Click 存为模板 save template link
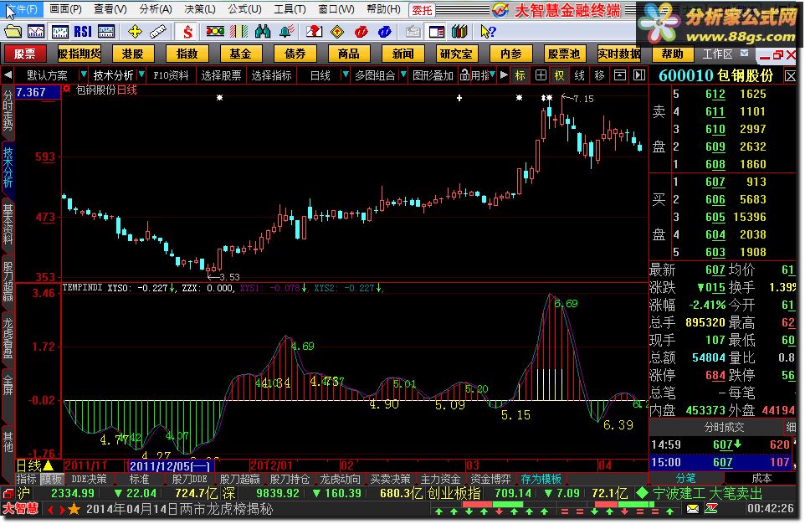 point(541,479)
